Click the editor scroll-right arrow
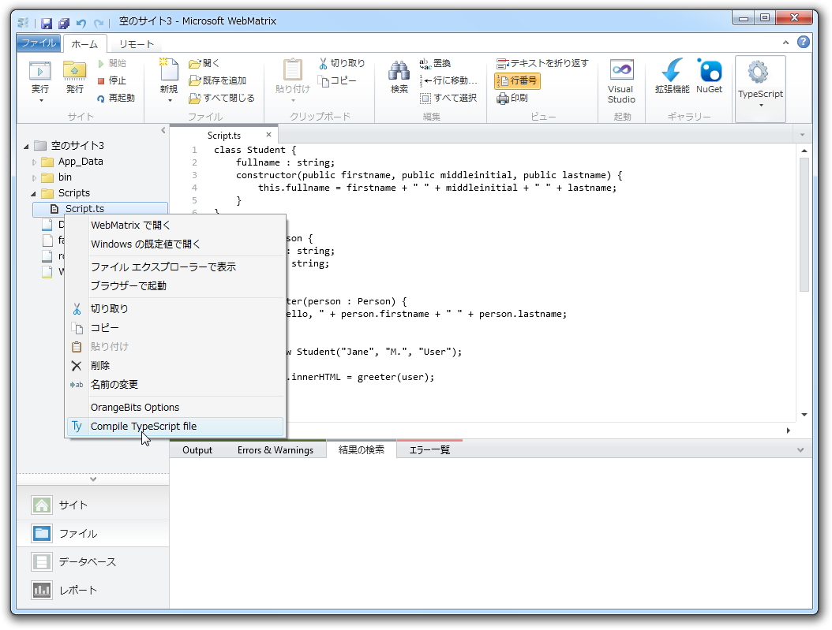This screenshot has height=630, width=832. (x=789, y=431)
